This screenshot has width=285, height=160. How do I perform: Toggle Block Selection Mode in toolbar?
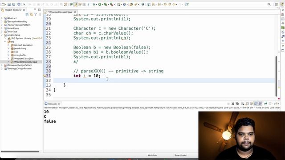pos(84,4)
